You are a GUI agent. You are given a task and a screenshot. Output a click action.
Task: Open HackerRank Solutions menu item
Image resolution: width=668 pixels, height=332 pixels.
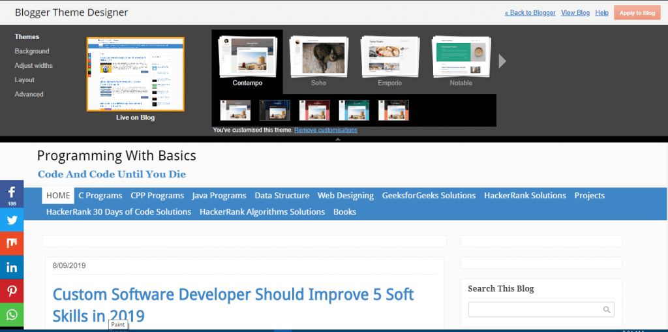coord(525,196)
